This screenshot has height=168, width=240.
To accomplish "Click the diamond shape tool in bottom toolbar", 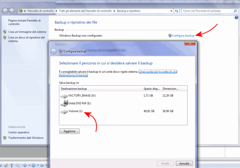I will pyautogui.click(x=25, y=165).
